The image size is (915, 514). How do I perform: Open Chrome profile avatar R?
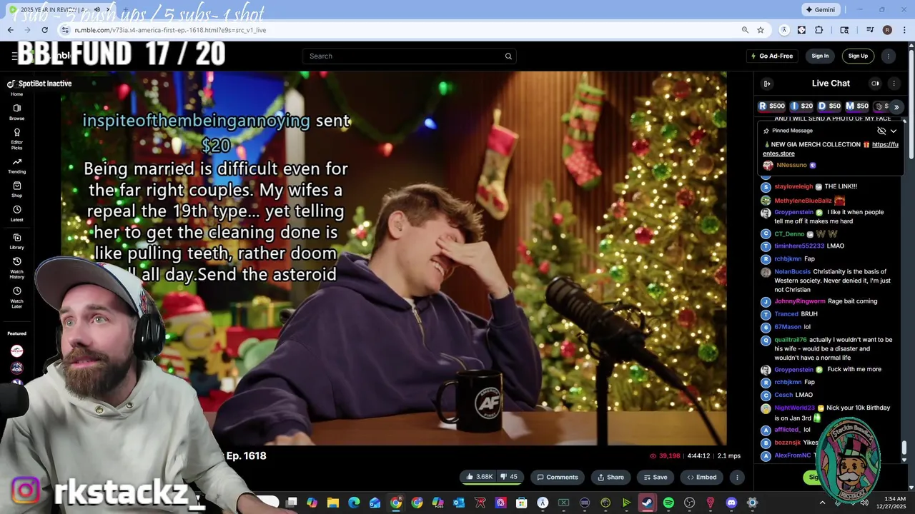[x=887, y=30]
